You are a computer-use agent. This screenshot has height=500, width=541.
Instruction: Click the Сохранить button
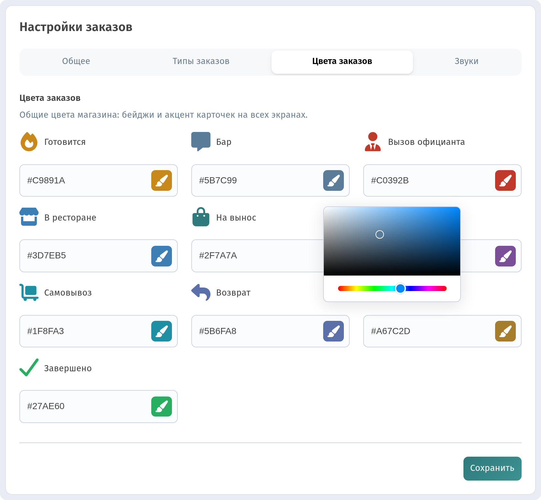coord(492,468)
